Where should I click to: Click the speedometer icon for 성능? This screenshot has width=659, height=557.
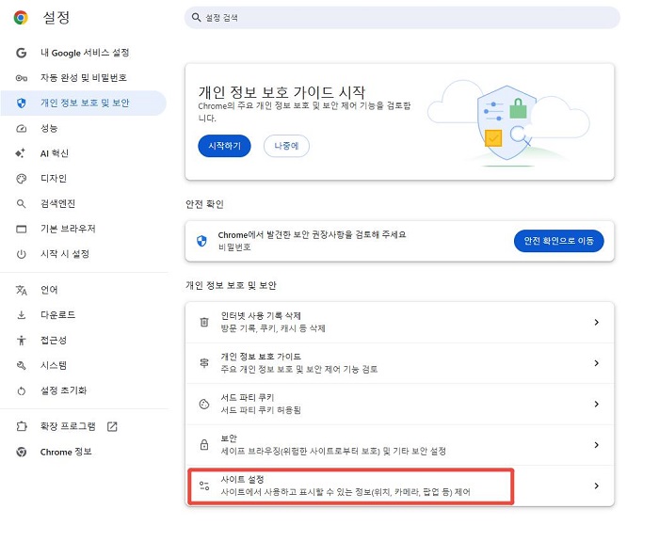point(21,129)
